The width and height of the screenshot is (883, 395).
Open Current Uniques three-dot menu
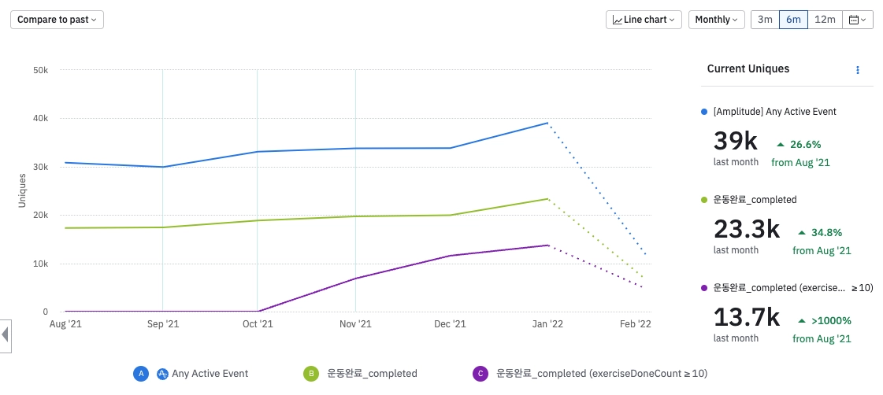pos(858,69)
